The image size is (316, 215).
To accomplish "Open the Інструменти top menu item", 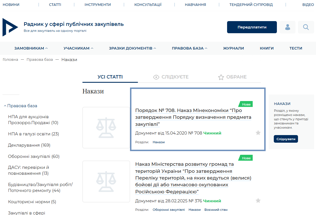I will pos(98,5).
